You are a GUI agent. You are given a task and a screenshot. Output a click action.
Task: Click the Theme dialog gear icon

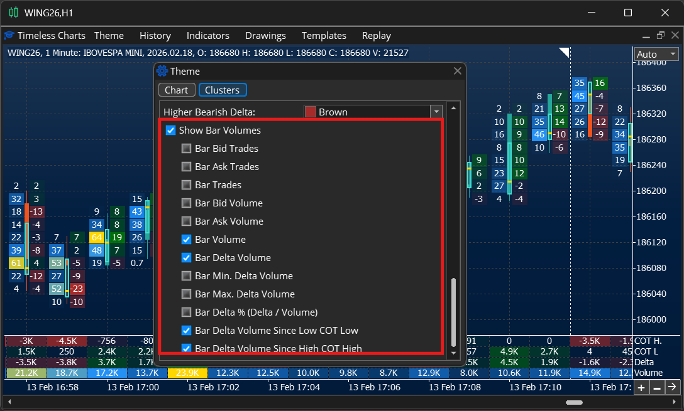coord(162,71)
